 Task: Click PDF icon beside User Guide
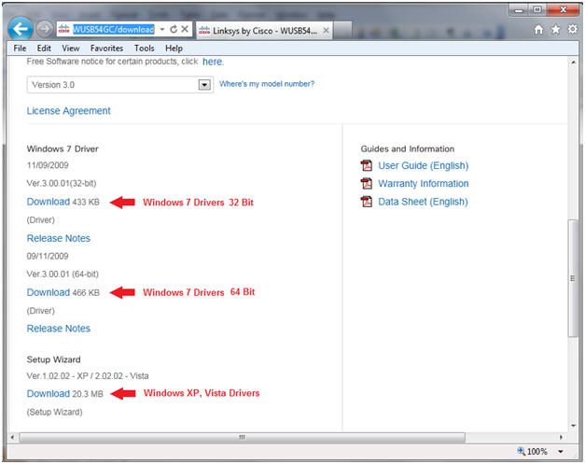(x=367, y=165)
